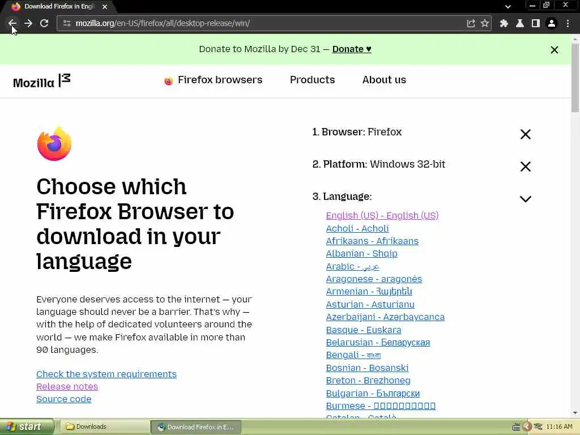The height and width of the screenshot is (435, 580).
Task: Open the Extensions puzzle icon
Action: click(x=504, y=23)
